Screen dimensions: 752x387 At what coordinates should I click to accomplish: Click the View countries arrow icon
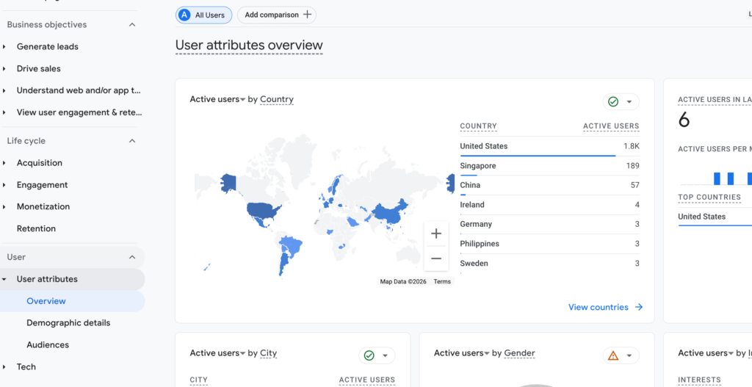[639, 307]
